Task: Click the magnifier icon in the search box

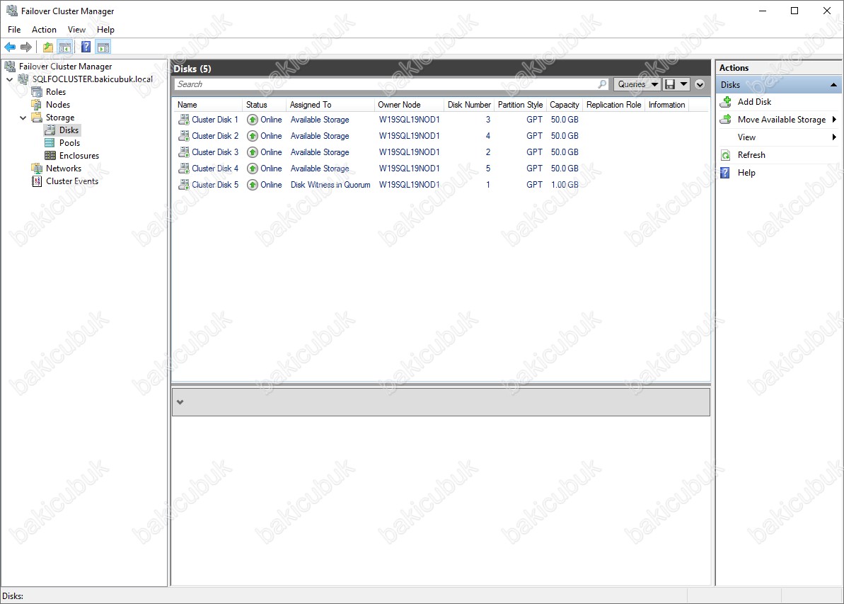Action: 602,84
